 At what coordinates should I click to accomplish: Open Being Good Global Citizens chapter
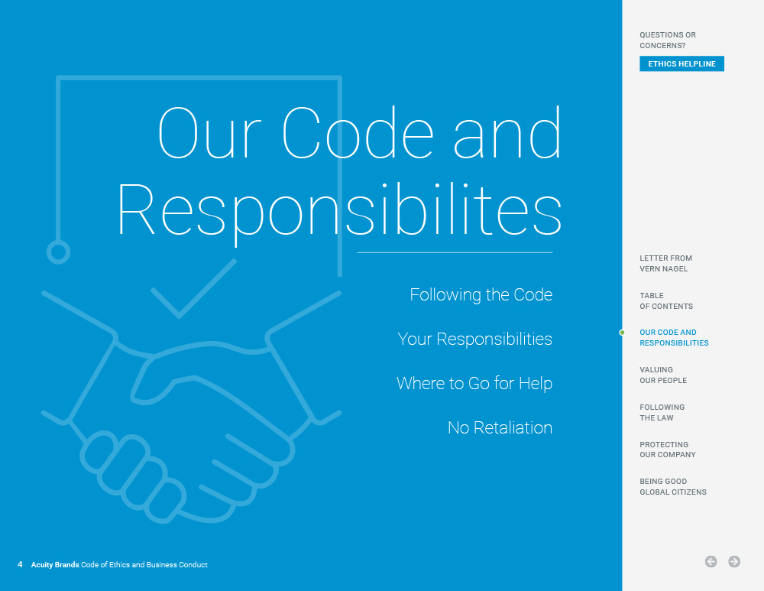[x=672, y=487]
